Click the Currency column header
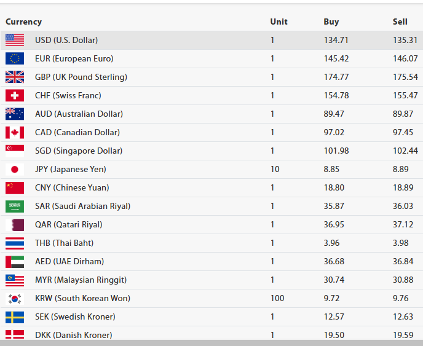Screen dimensions: 423x346 click(24, 22)
